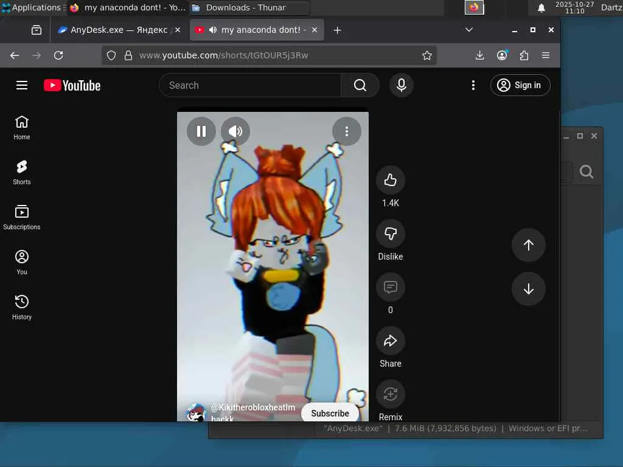The height and width of the screenshot is (467, 623).
Task: Pause the playing Short
Action: click(201, 131)
